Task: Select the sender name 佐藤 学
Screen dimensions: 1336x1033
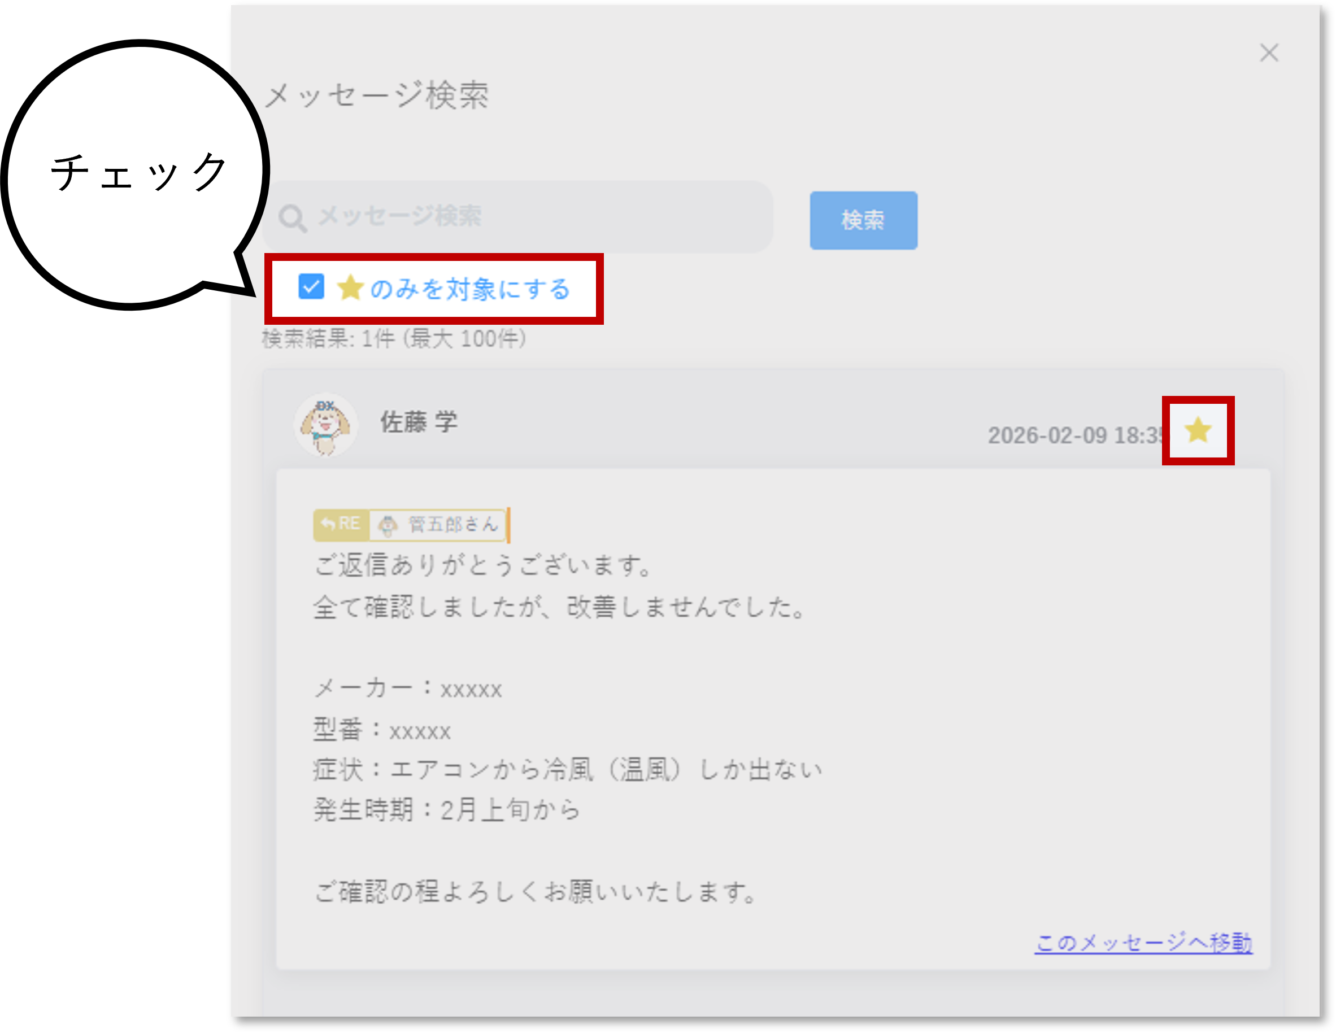Action: click(419, 422)
